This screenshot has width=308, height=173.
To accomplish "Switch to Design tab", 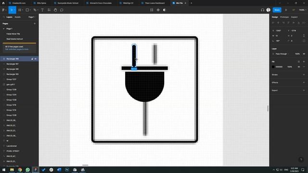I will [x=275, y=17].
